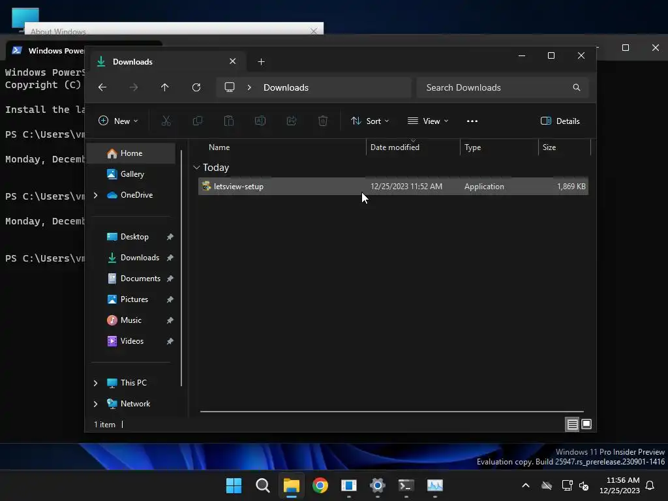668x501 pixels.
Task: Refresh the Downloads folder view
Action: point(196,87)
